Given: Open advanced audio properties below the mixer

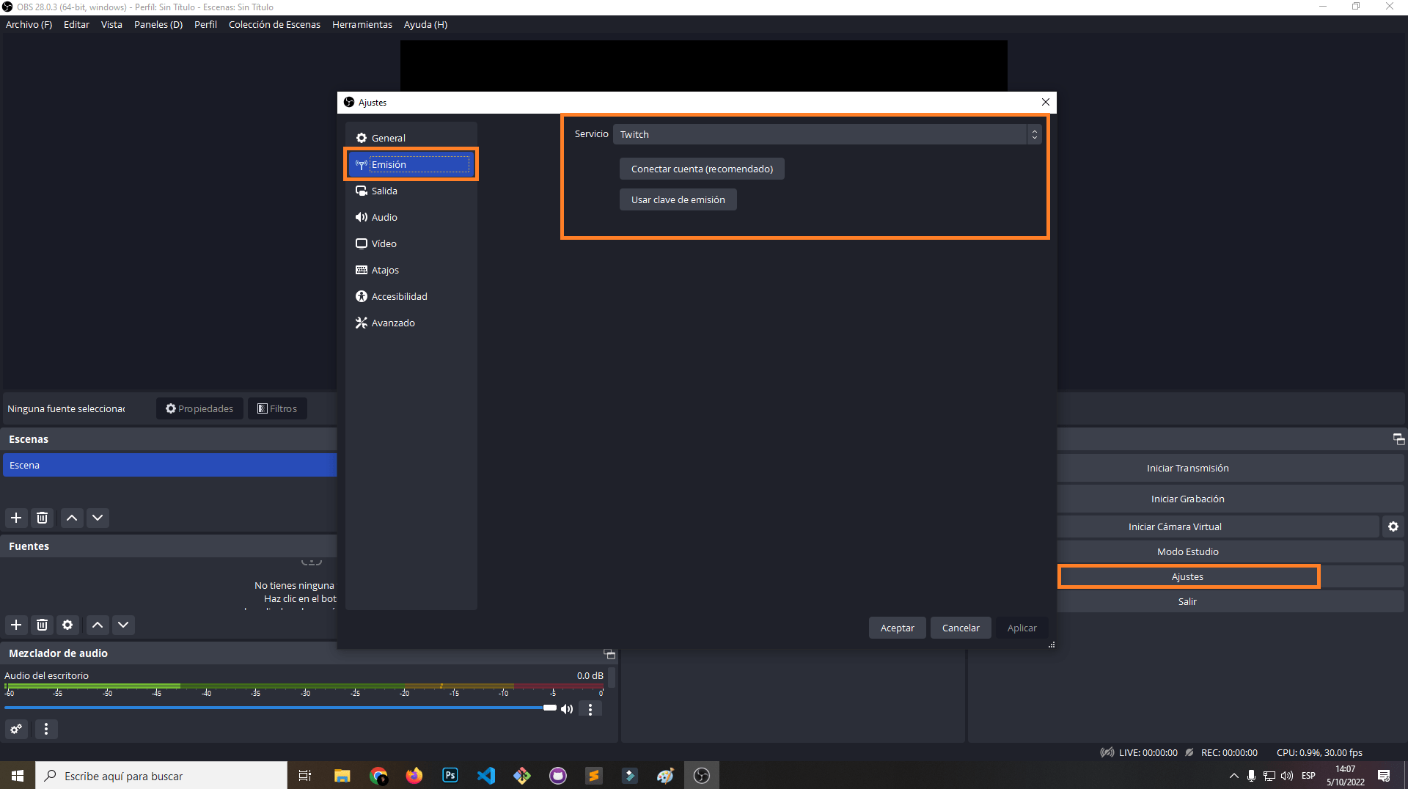Looking at the screenshot, I should click(16, 729).
